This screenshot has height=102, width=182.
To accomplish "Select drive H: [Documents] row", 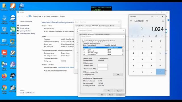I will [x=102, y=54].
